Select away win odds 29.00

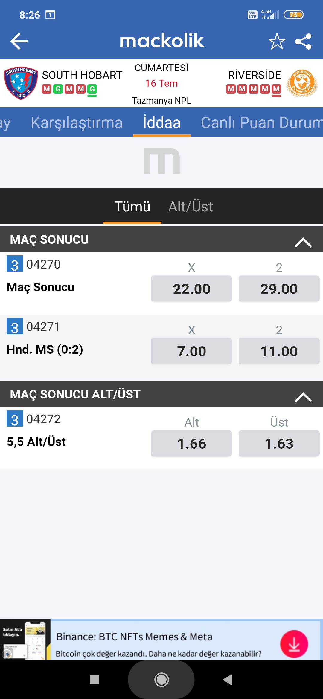(x=279, y=289)
